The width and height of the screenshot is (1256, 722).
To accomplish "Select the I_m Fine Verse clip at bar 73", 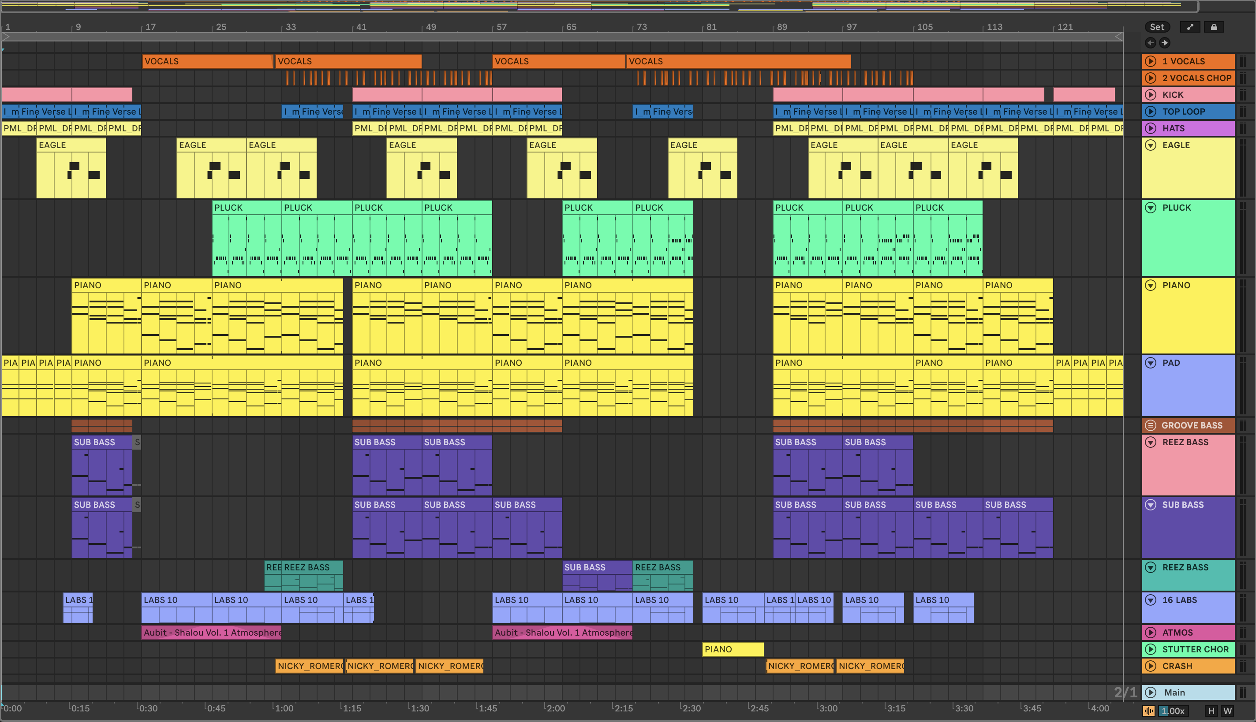I will point(663,112).
